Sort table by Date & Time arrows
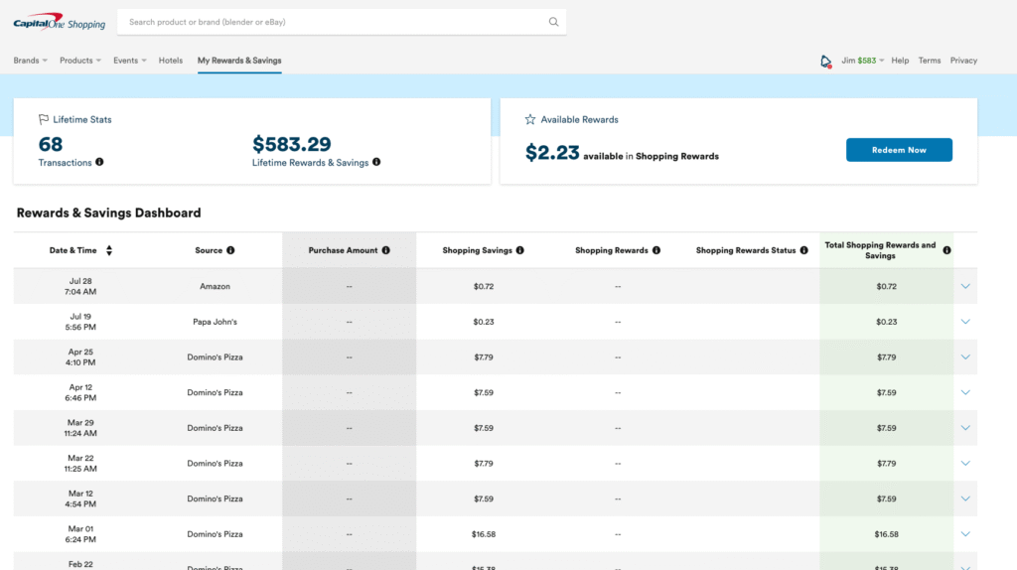 click(x=109, y=251)
